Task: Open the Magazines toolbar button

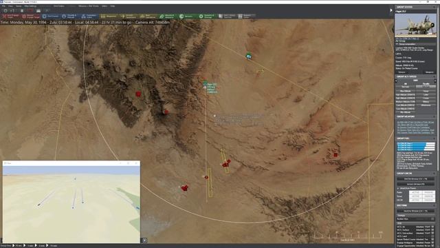Action: click(109, 17)
